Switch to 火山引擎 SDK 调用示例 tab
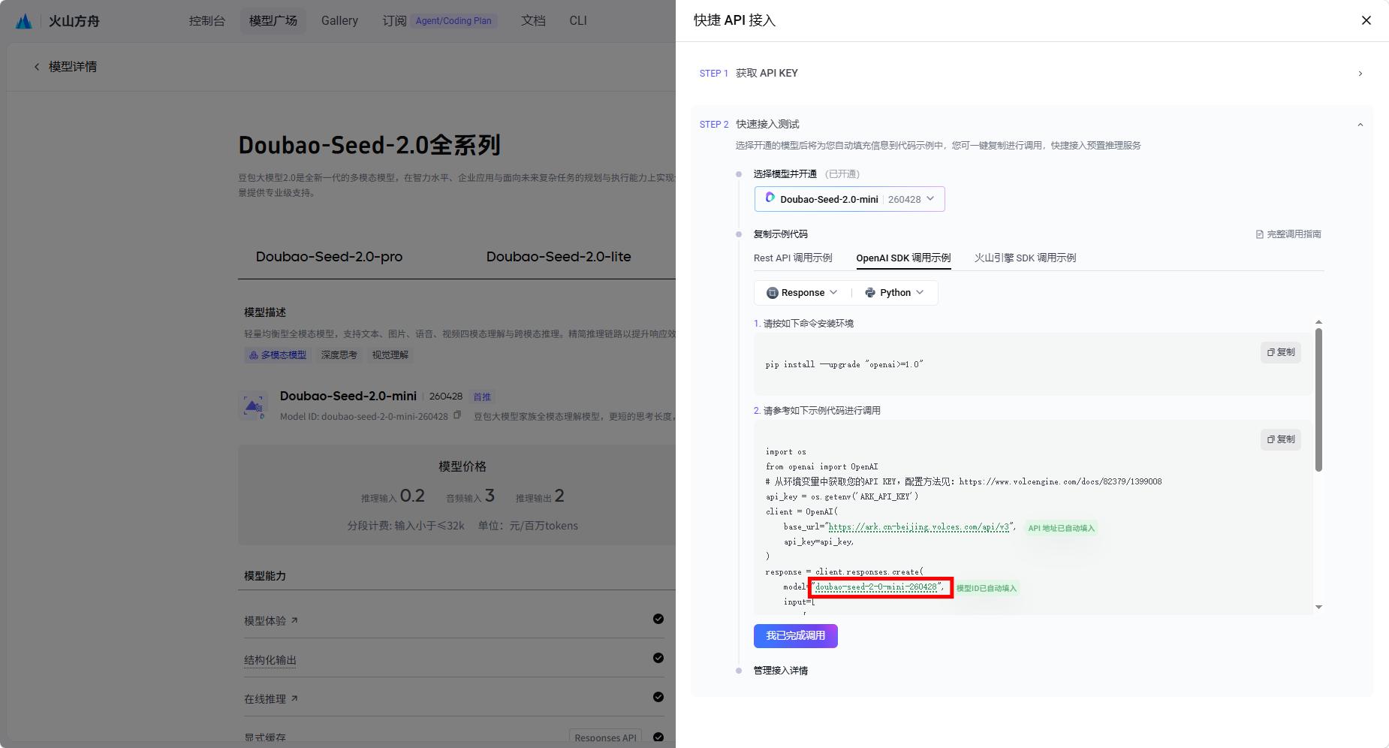Viewport: 1389px width, 748px height. click(x=1025, y=258)
